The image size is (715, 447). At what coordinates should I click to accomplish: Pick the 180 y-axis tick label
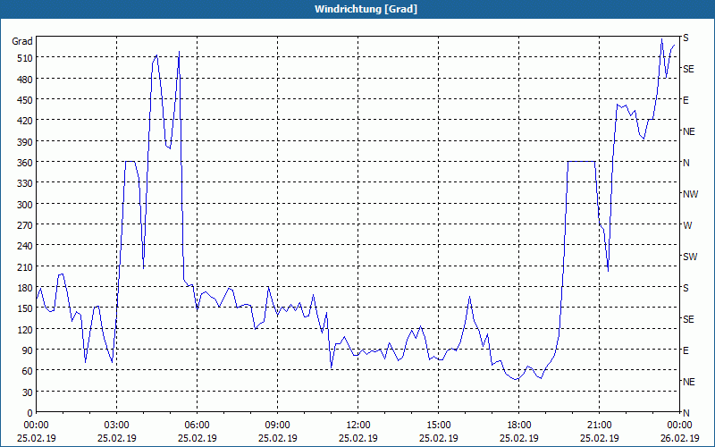[25, 288]
